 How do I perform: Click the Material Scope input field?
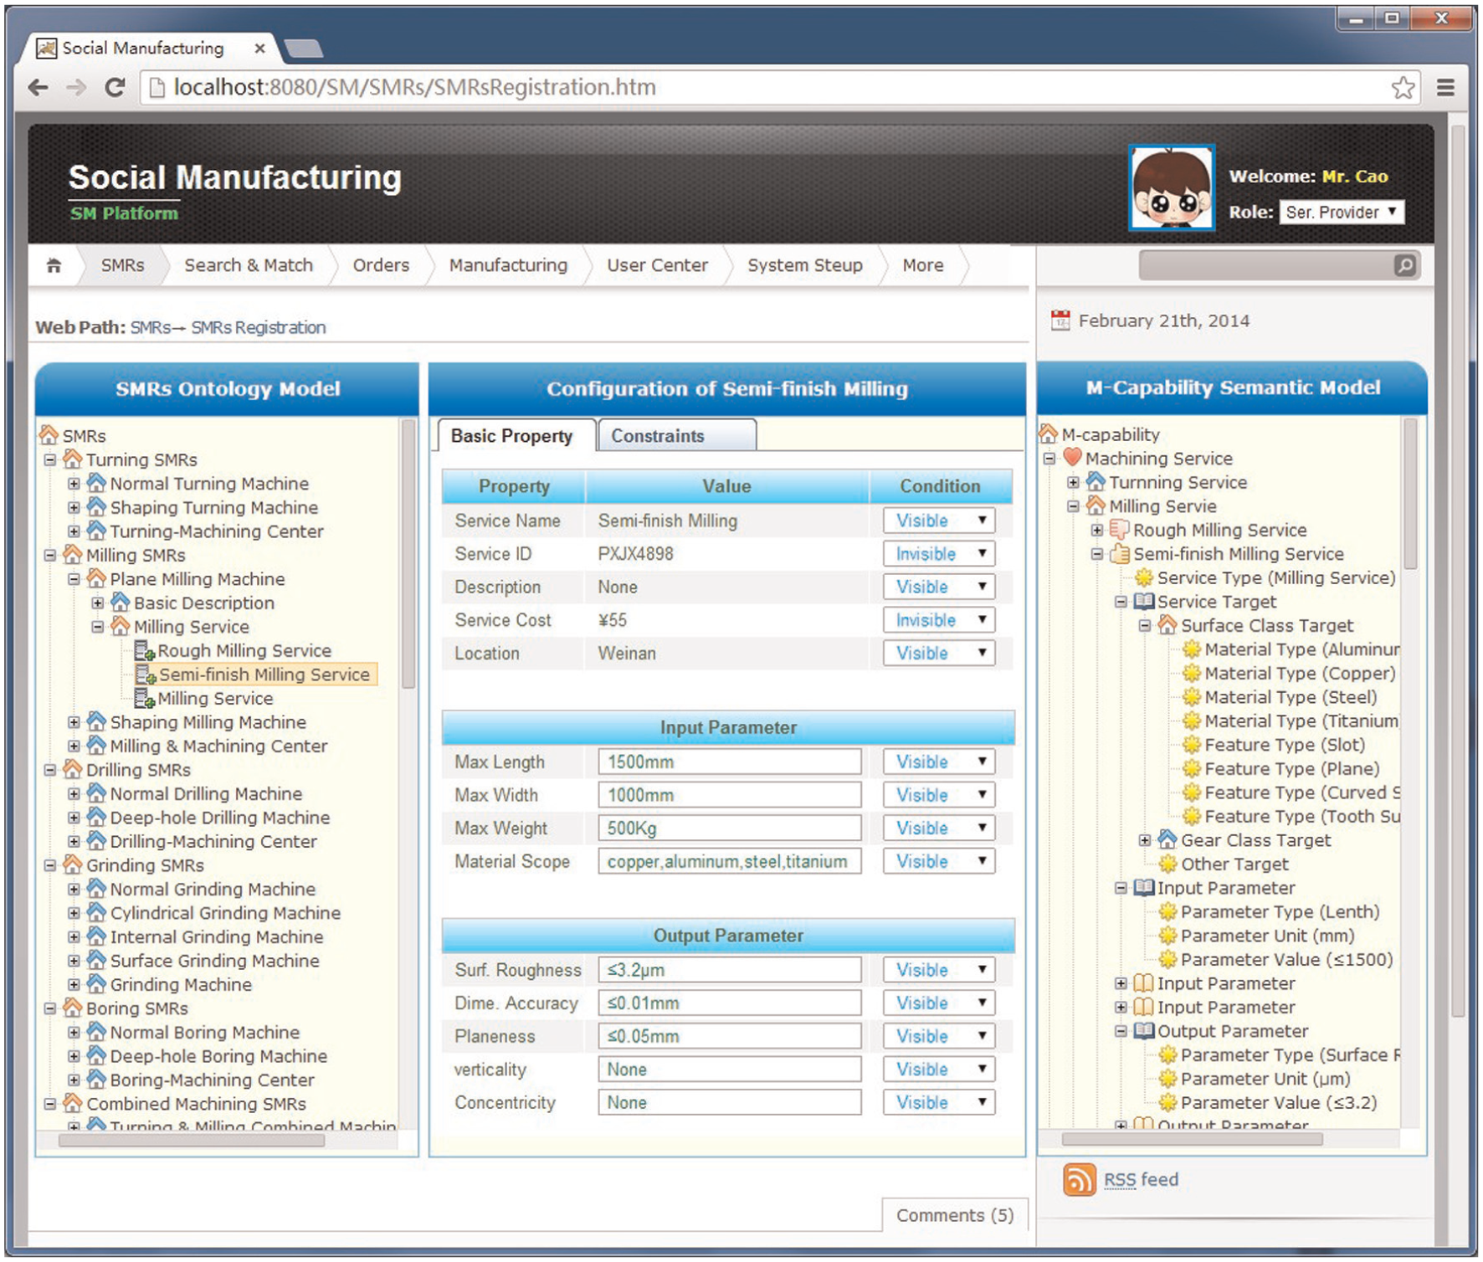(x=730, y=861)
